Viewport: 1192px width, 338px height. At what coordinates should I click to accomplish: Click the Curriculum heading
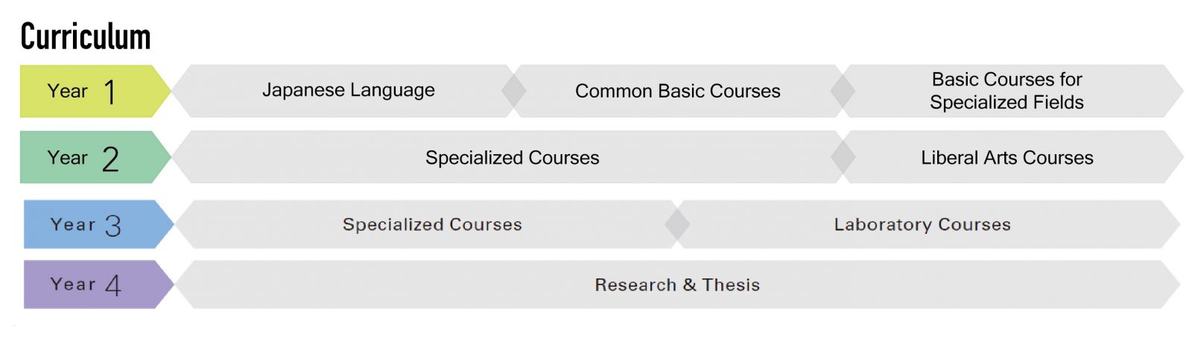pyautogui.click(x=86, y=36)
